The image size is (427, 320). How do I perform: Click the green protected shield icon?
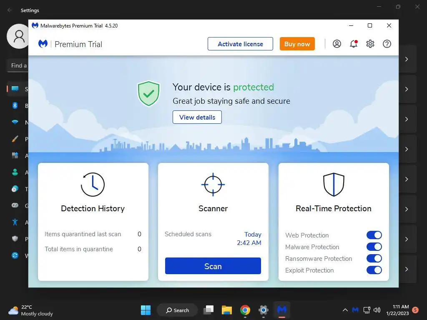(148, 94)
